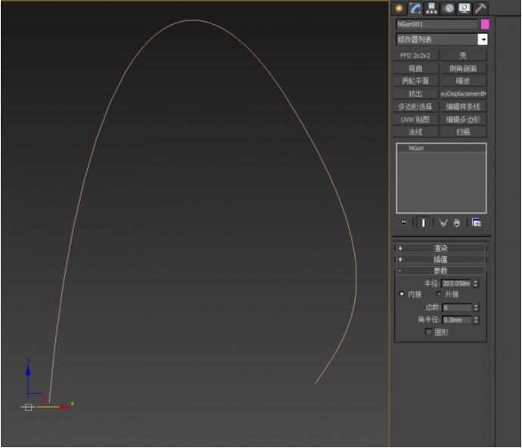Open the Hierarchy panel tab
522x448 pixels.
coord(432,8)
